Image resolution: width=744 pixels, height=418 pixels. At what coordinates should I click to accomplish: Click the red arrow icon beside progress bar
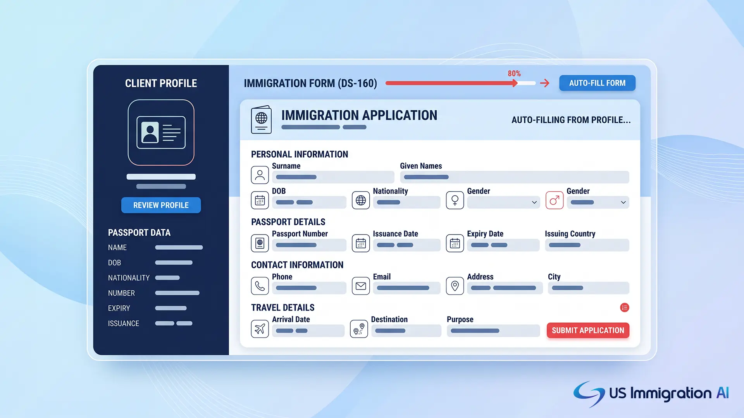545,83
